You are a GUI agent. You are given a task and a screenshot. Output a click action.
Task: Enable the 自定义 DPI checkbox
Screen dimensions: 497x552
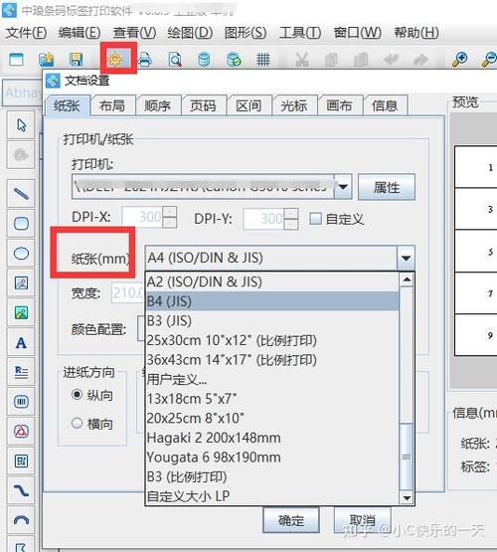tap(315, 219)
